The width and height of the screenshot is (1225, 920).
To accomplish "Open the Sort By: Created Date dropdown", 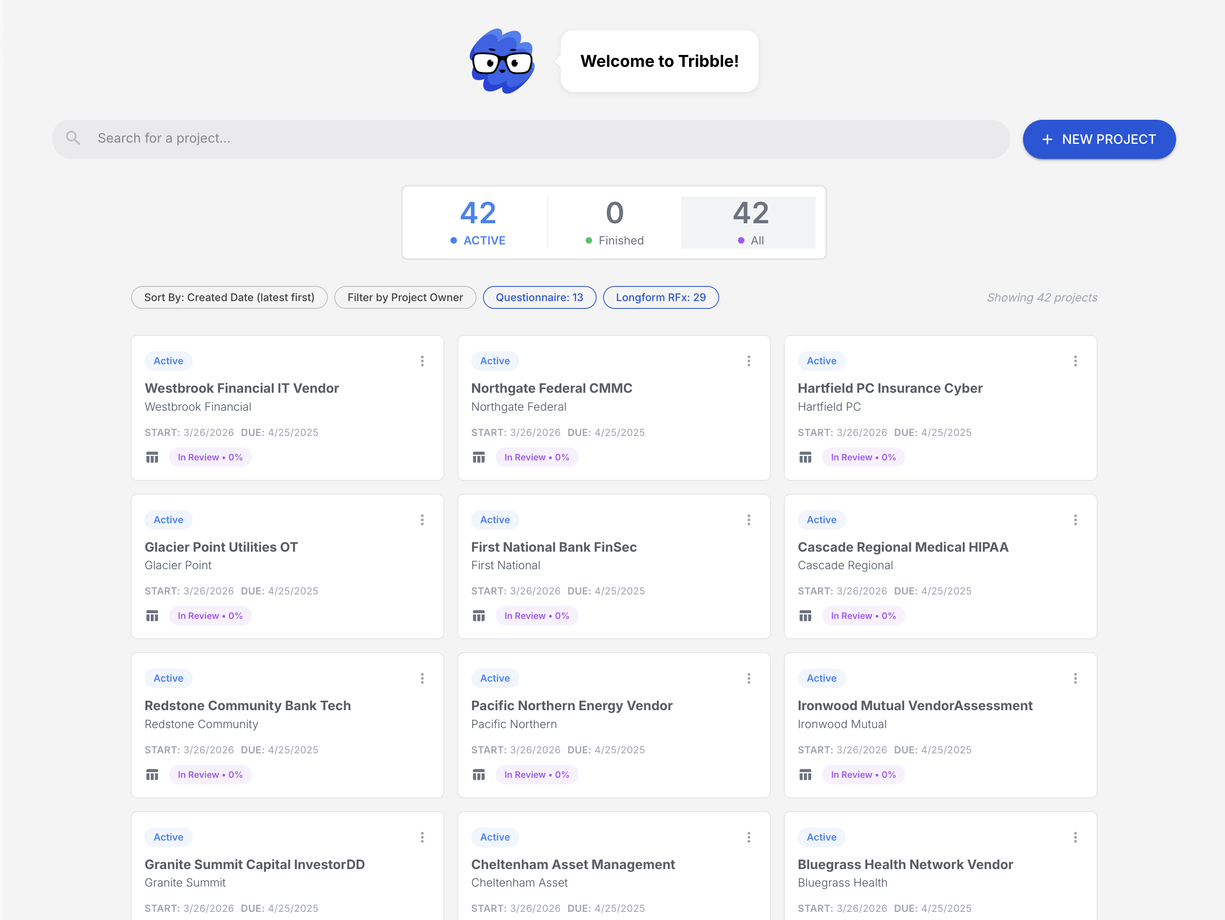I will click(x=229, y=297).
